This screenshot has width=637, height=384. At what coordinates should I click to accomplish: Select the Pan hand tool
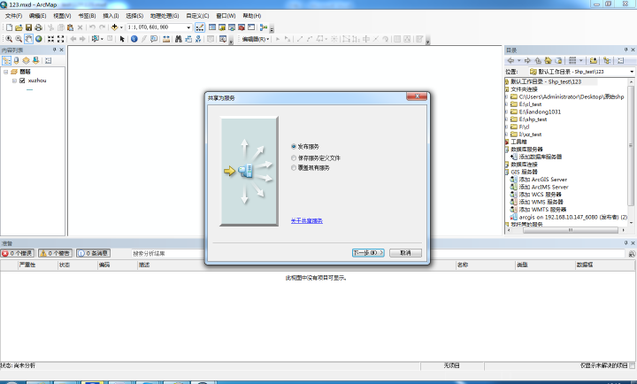[x=28, y=39]
